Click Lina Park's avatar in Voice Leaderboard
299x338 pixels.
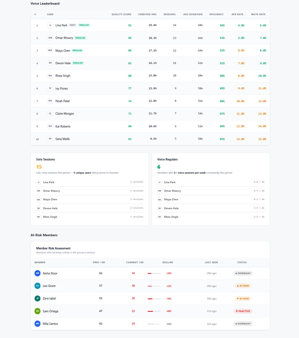(x=50, y=25)
